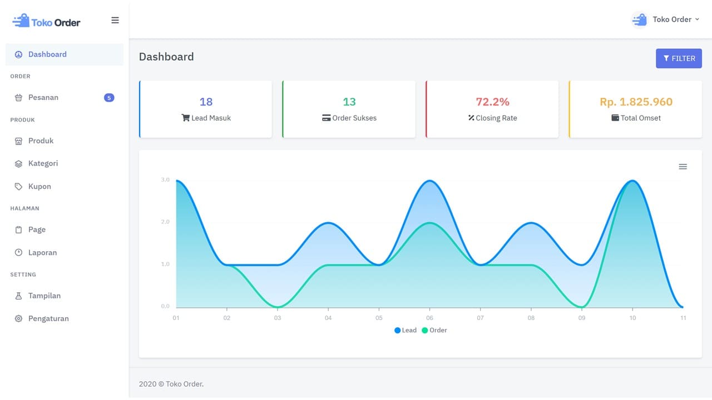Click the Pesanan badge showing 5
This screenshot has height=400, width=712.
click(x=109, y=98)
